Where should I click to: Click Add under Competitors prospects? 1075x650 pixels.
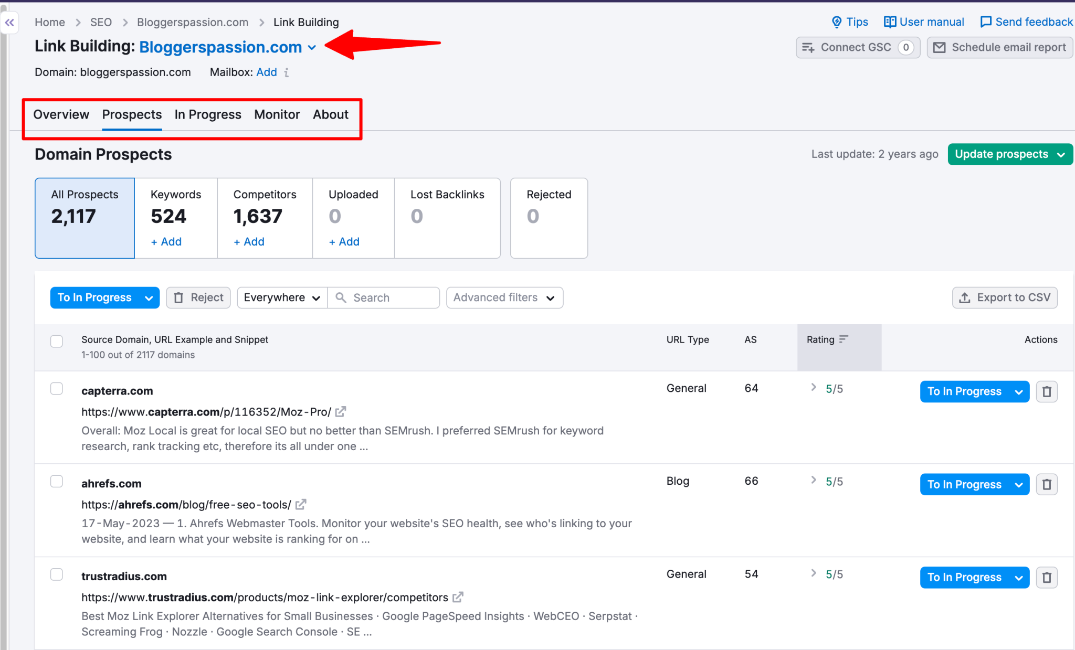click(x=248, y=241)
